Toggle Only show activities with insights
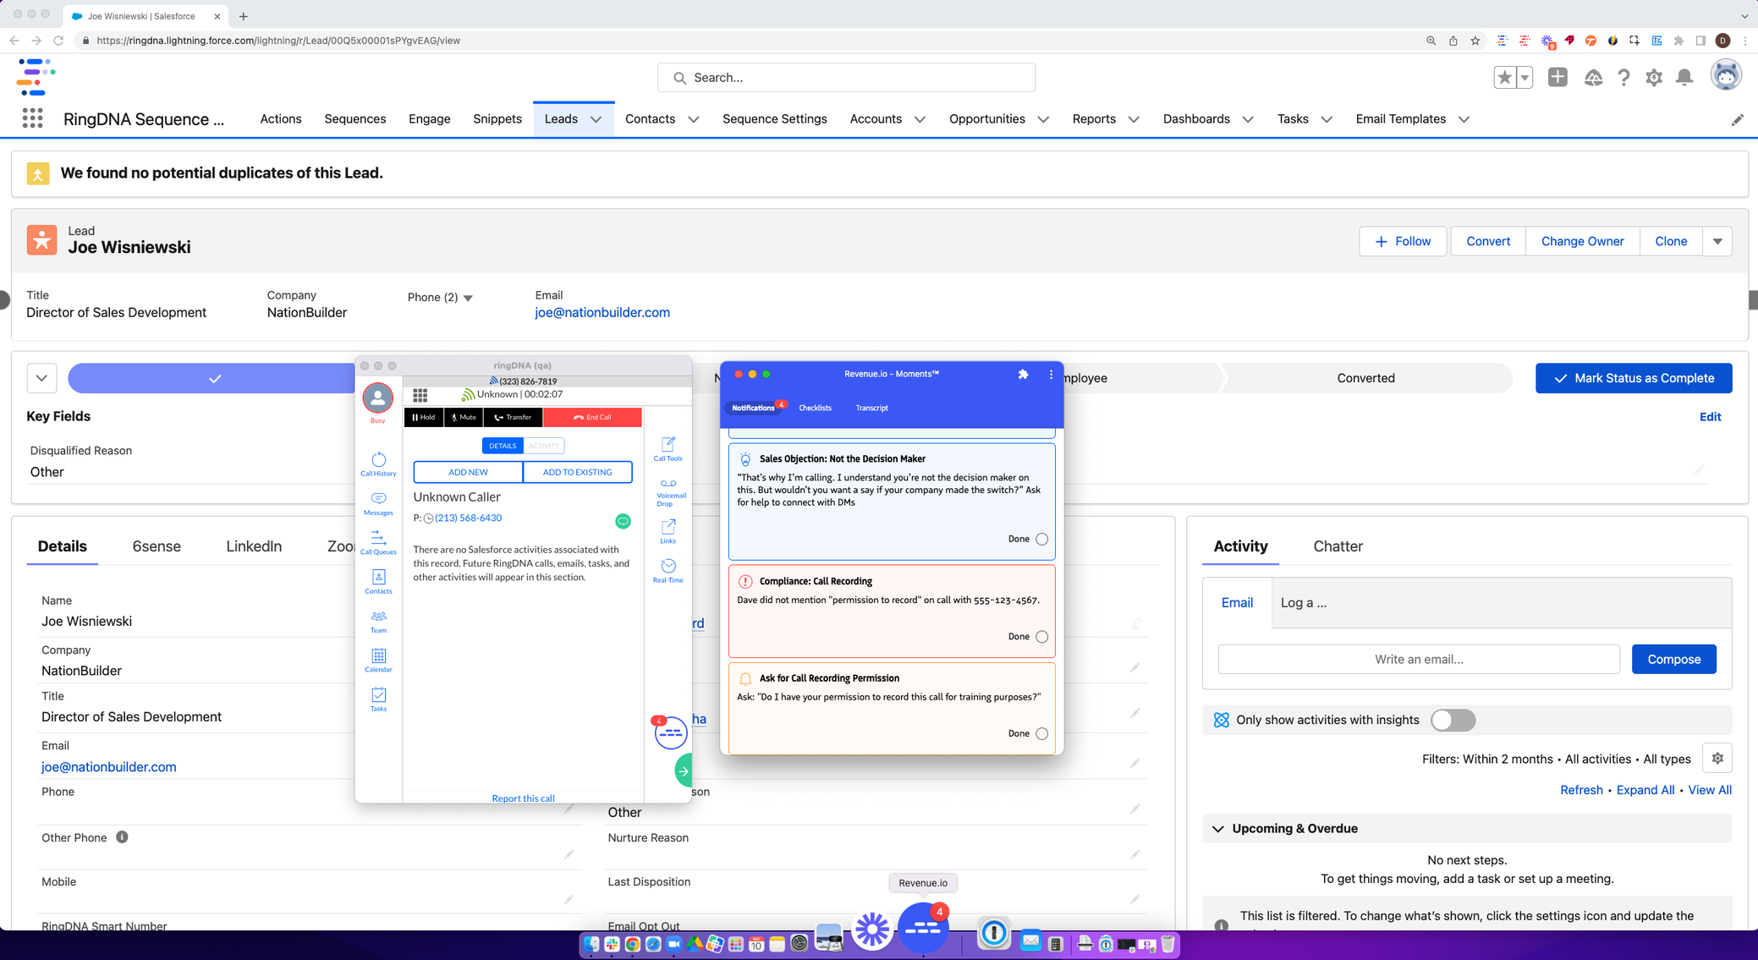The image size is (1758, 960). (x=1453, y=720)
